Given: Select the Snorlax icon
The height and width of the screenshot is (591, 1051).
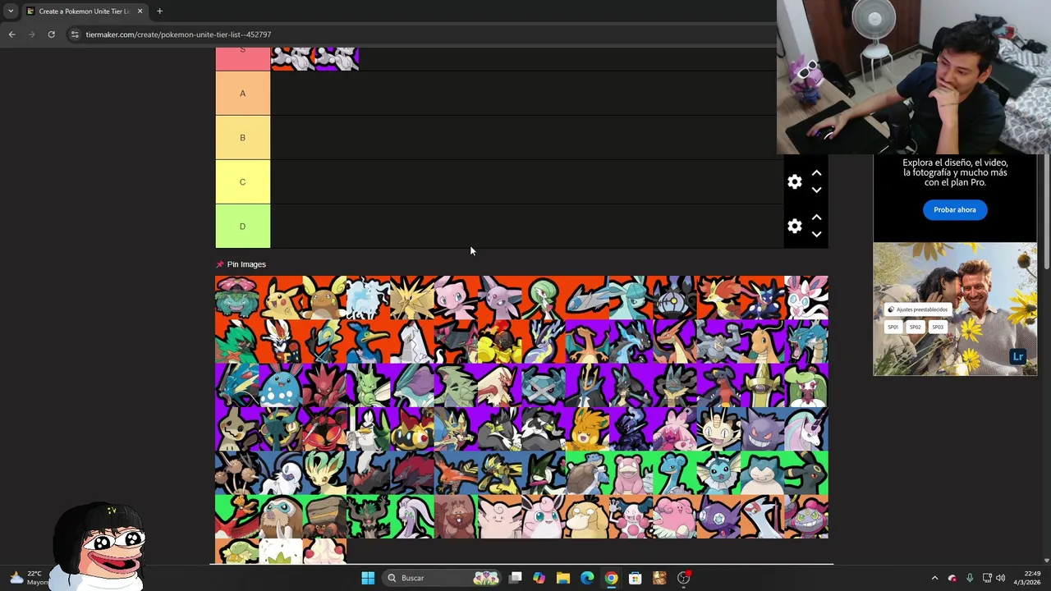Looking at the screenshot, I should click(762, 473).
